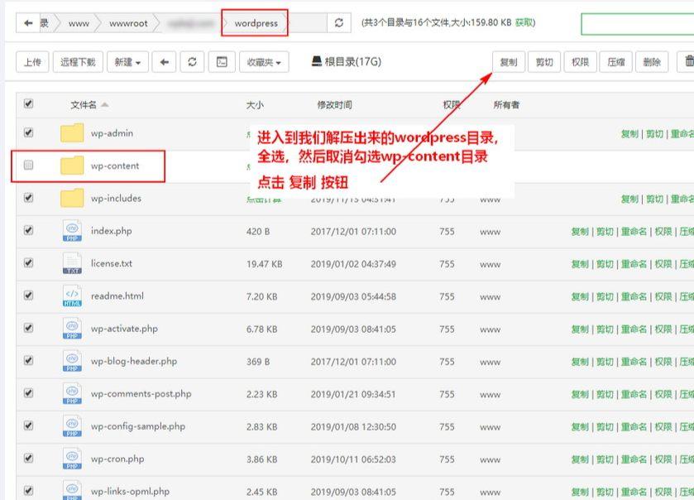The image size is (694, 500).
Task: Click the toolbar refresh icon beside the terminal
Action: coord(192,62)
